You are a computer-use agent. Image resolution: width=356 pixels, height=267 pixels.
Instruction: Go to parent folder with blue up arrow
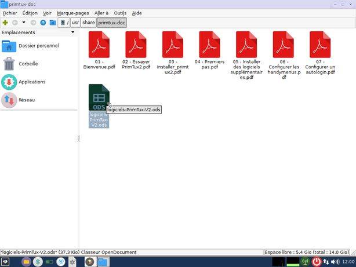pos(43,23)
